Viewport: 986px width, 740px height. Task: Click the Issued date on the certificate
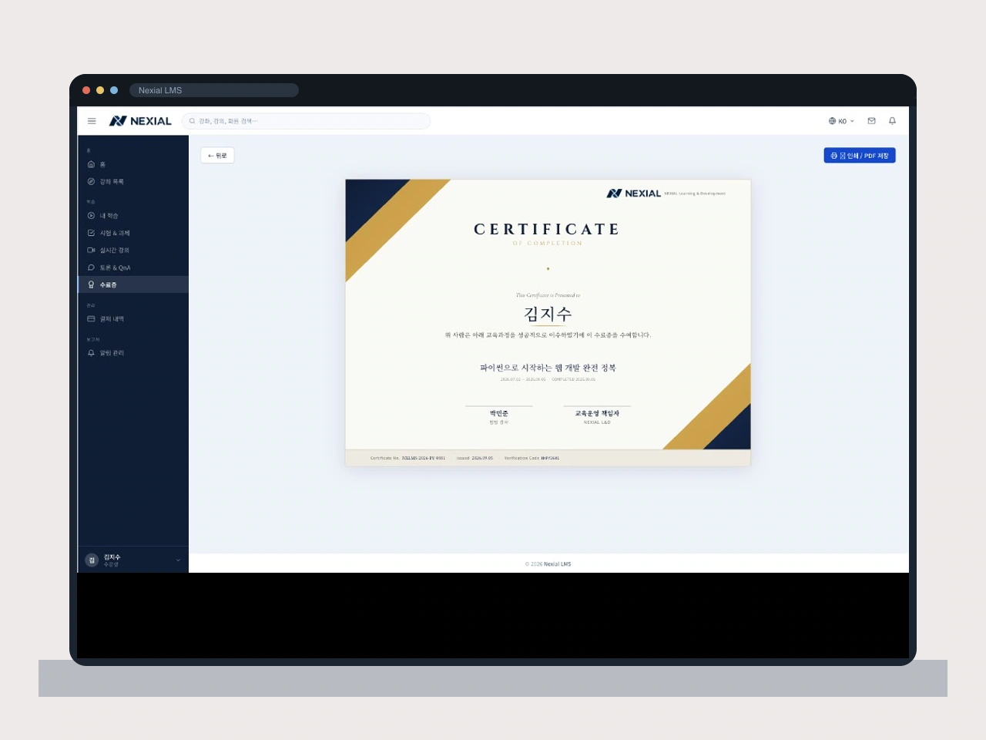pos(482,458)
